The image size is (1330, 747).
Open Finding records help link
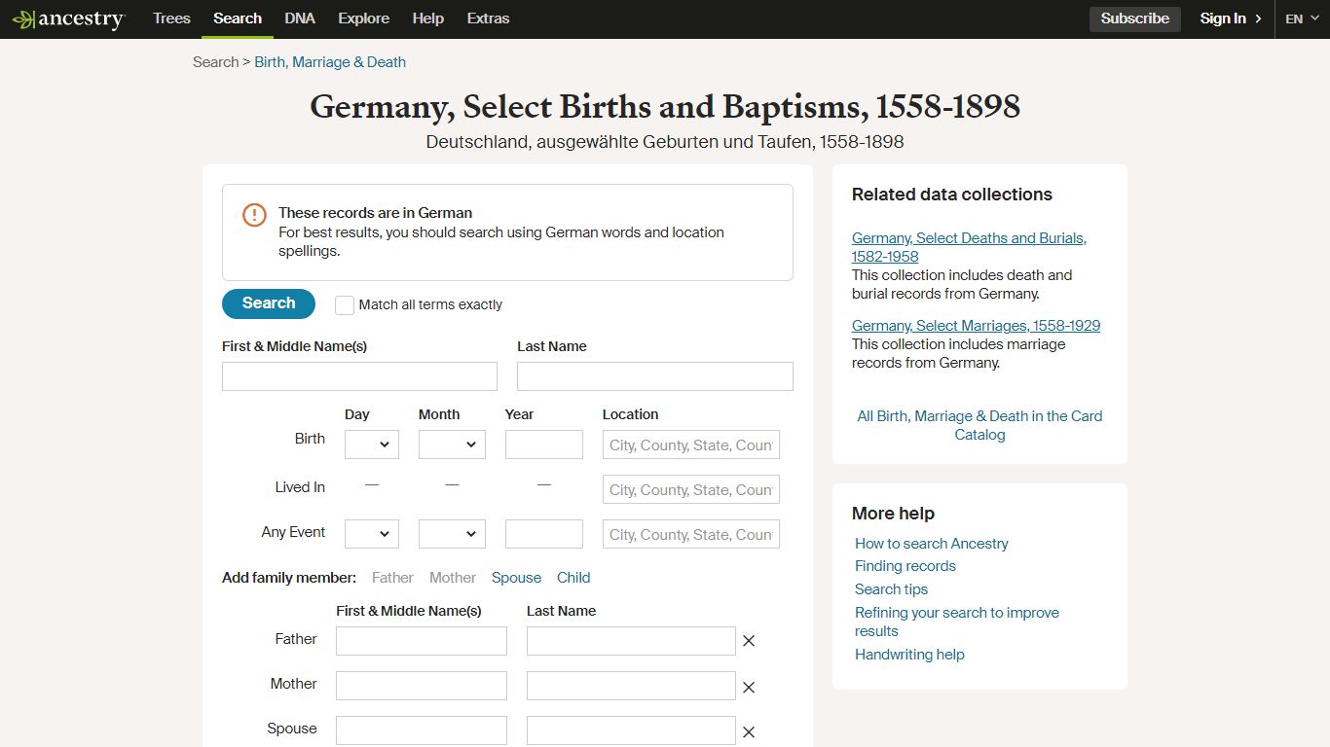[905, 566]
